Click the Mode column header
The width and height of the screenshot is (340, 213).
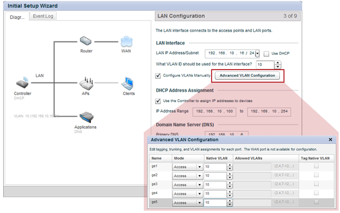pyautogui.click(x=188, y=158)
